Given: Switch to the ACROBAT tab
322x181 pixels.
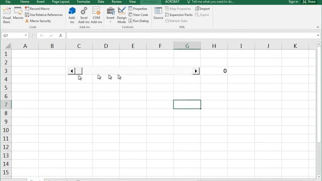Looking at the screenshot, I should pos(172,2).
